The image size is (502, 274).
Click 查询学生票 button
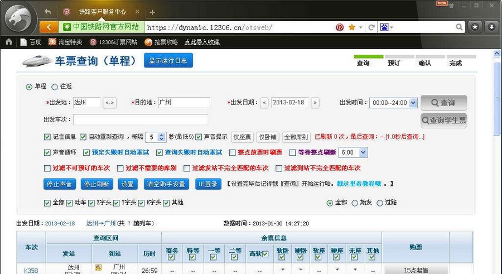(444, 121)
